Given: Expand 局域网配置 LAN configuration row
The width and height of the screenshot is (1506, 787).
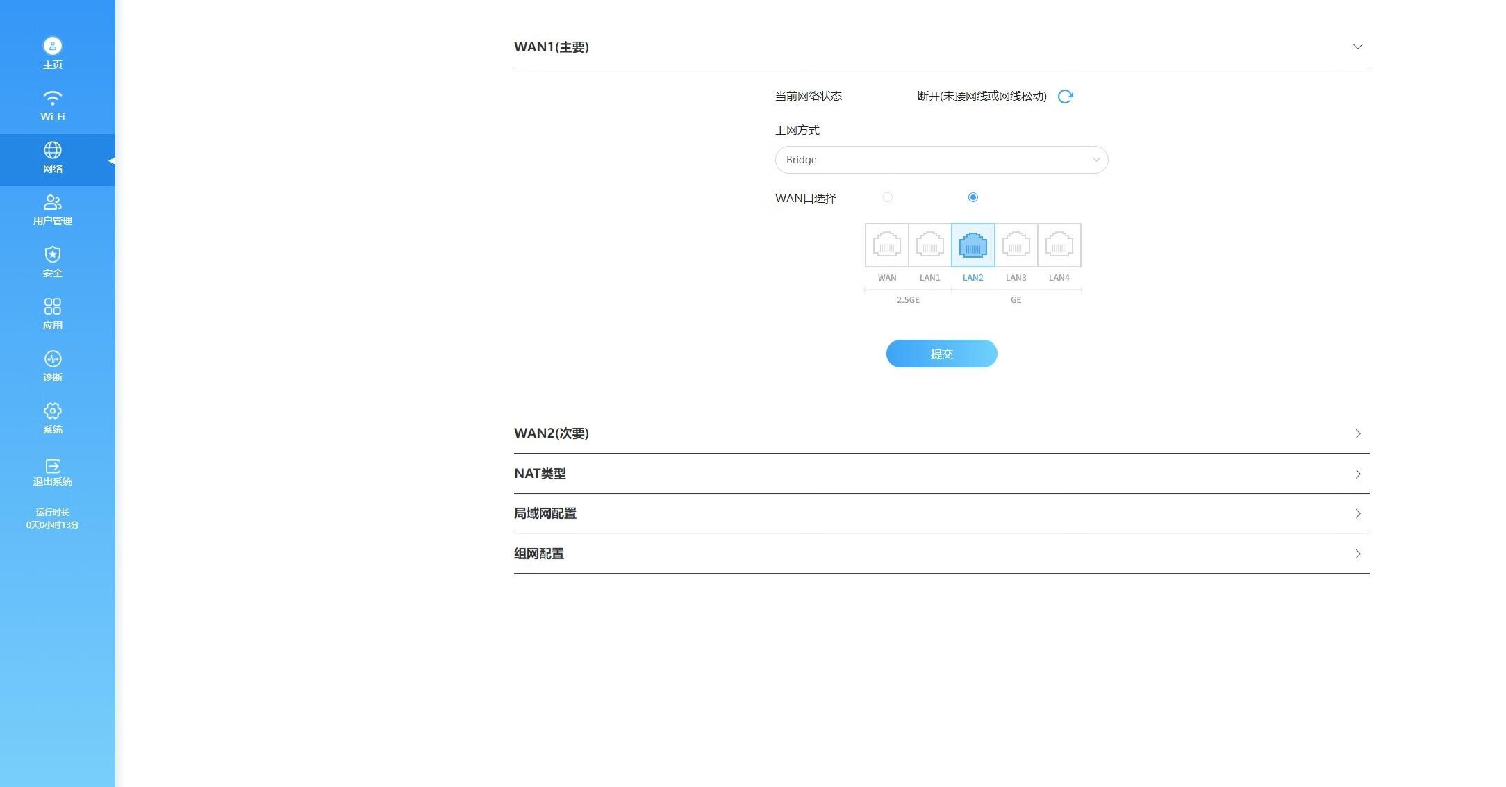Looking at the screenshot, I should (1357, 514).
